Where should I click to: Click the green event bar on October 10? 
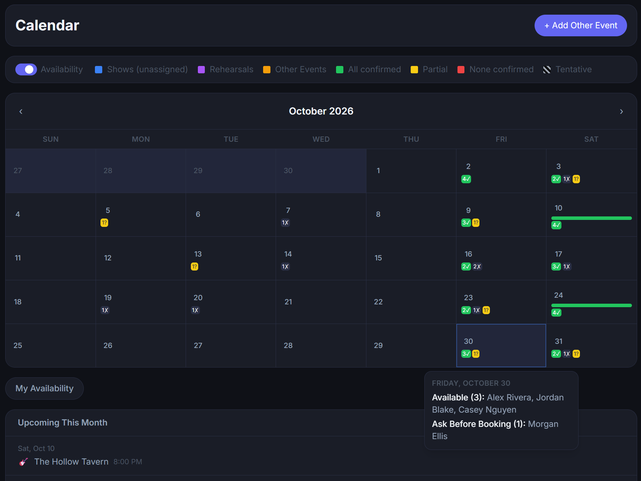(591, 218)
